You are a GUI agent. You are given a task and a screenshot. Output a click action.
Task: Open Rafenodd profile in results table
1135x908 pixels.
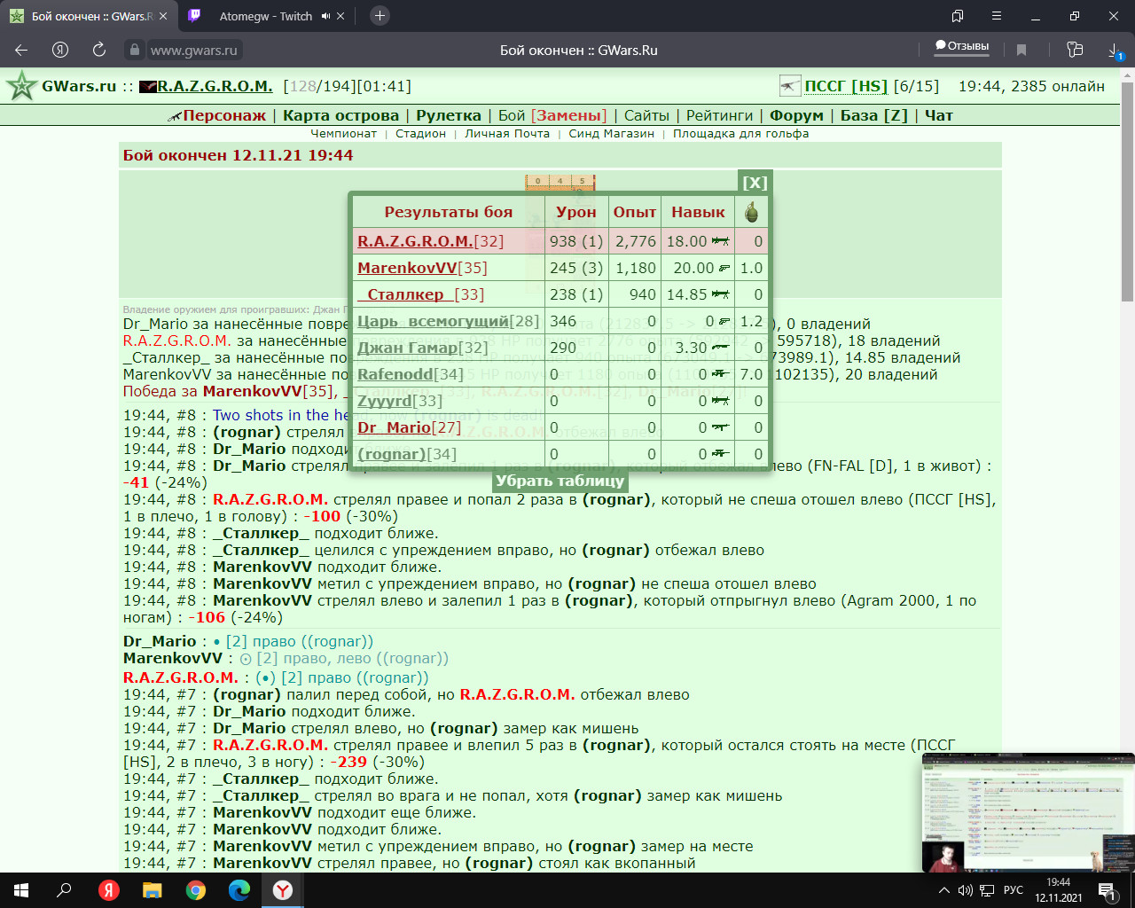pos(395,374)
